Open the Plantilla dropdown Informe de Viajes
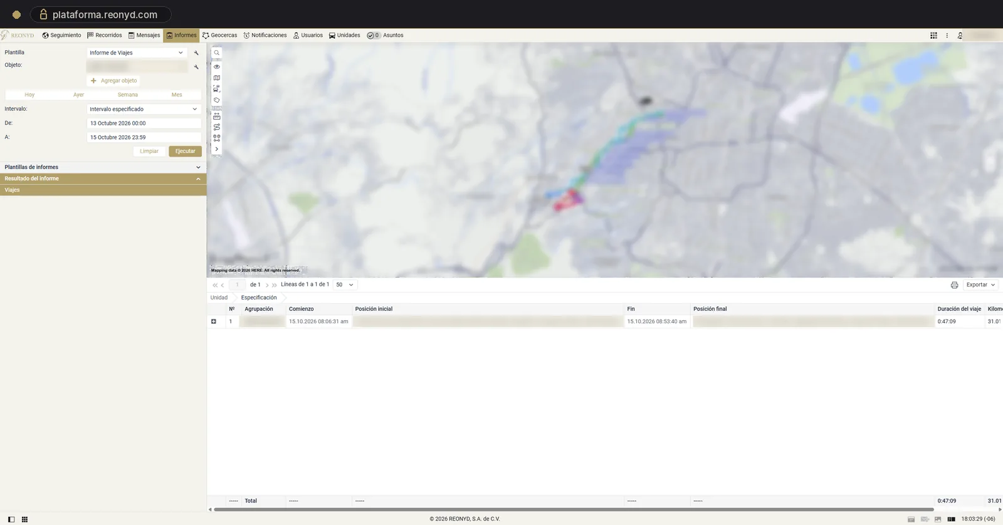The image size is (1003, 525). 137,53
